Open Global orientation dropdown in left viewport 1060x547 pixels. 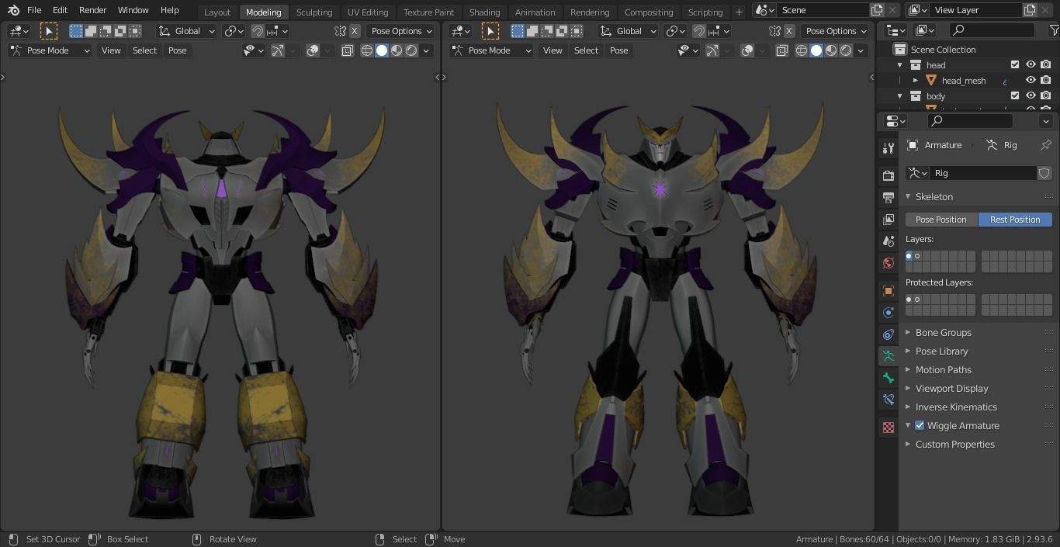tap(186, 31)
